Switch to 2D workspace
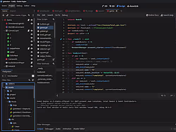The width and height of the screenshot is (176, 132). [x=105, y=6]
